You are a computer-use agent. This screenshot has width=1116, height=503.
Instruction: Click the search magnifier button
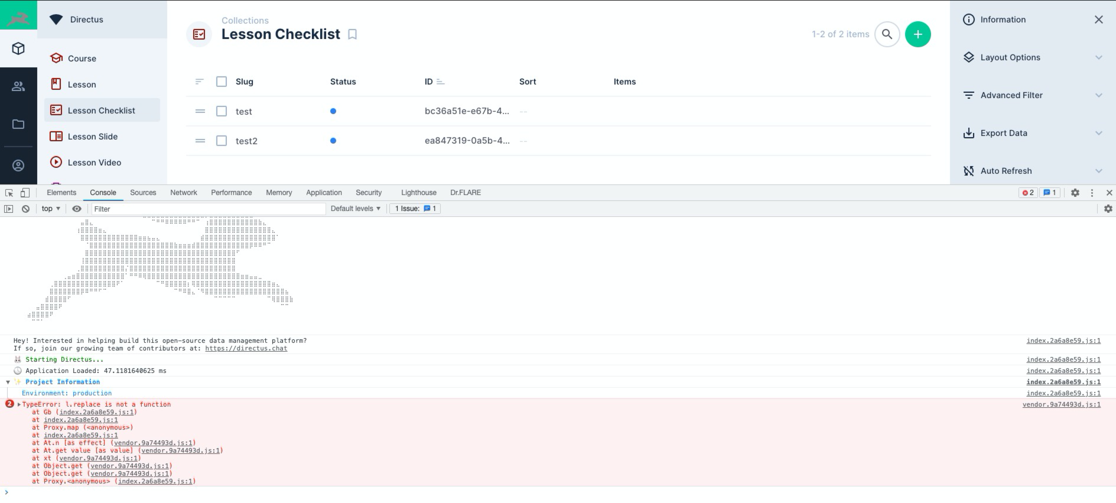pyautogui.click(x=887, y=34)
